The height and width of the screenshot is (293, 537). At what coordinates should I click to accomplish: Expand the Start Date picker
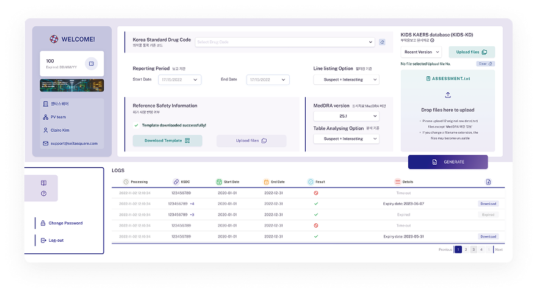[x=179, y=80]
